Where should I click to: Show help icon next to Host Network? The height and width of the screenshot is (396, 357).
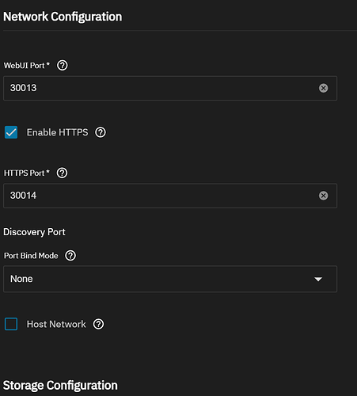point(98,324)
